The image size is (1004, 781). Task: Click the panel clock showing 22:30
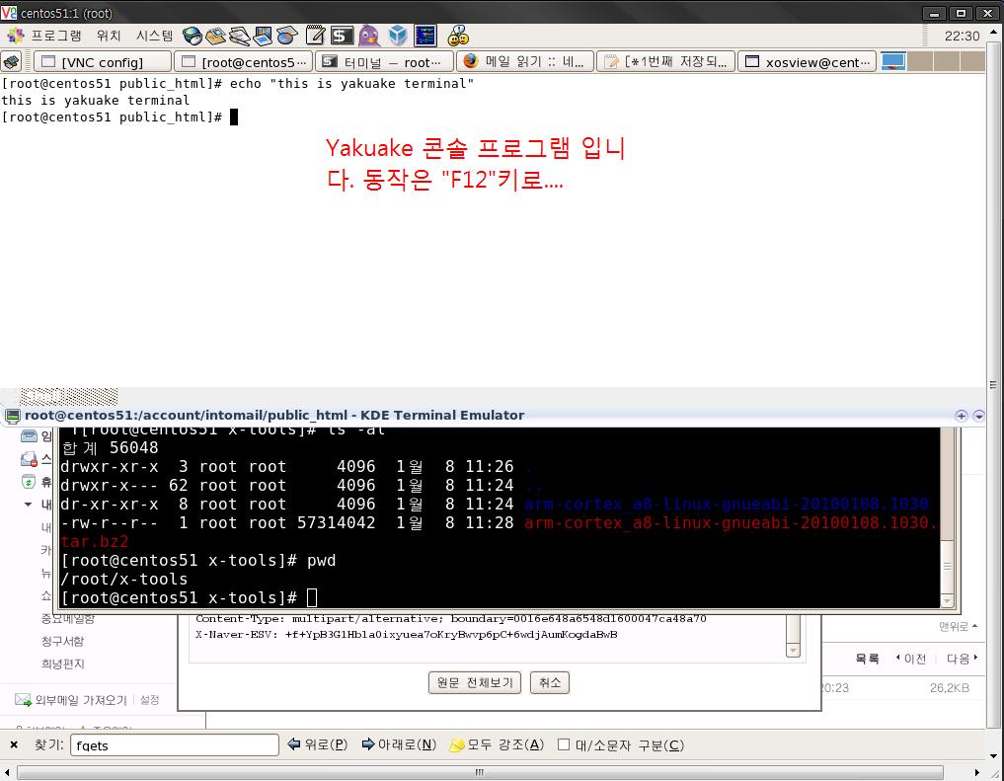click(962, 36)
